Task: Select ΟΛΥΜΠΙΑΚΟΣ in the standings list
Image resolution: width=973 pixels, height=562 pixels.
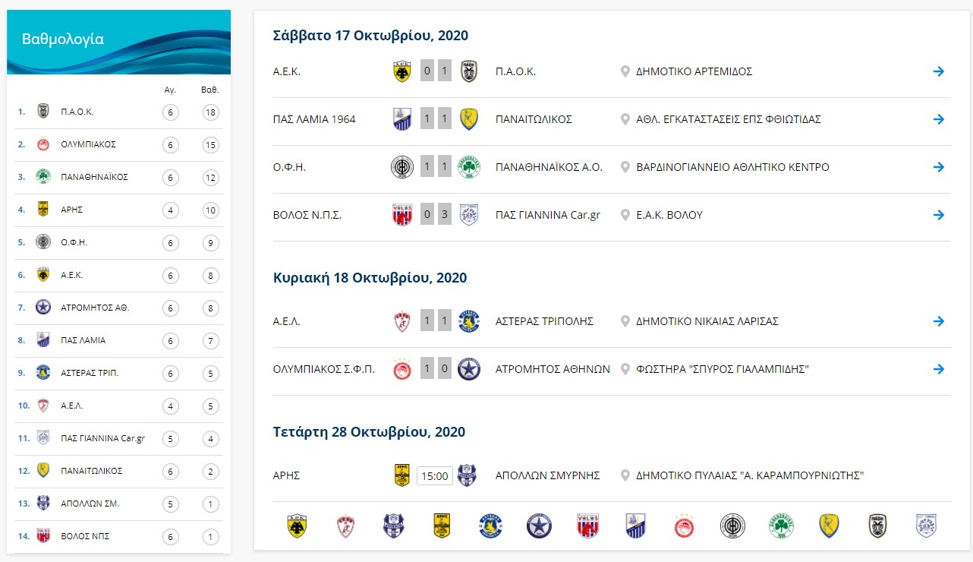Action: [88, 145]
